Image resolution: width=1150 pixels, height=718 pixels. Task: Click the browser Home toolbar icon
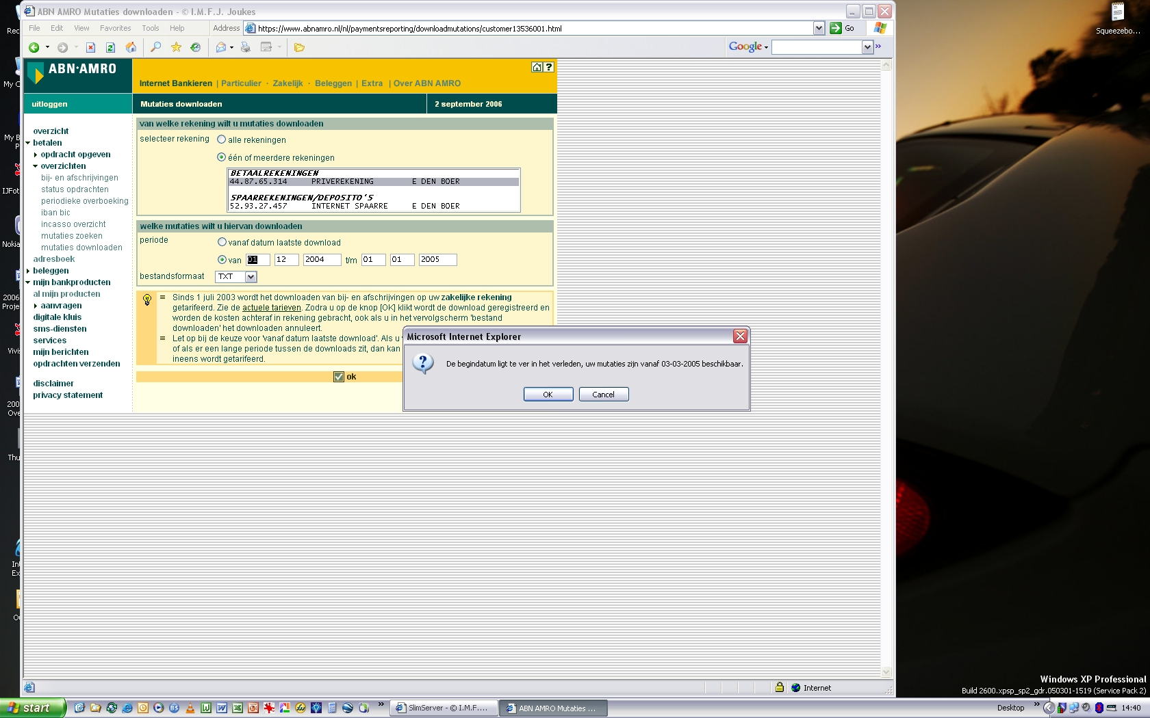coord(131,47)
